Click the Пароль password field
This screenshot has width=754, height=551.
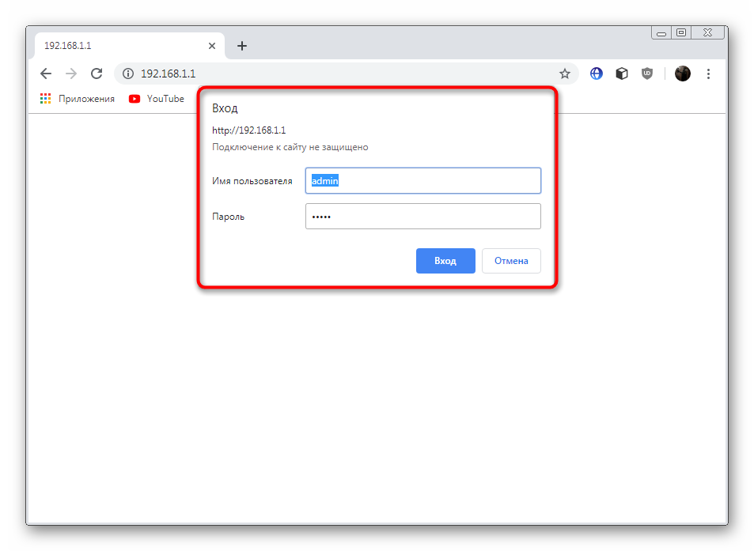coord(423,216)
